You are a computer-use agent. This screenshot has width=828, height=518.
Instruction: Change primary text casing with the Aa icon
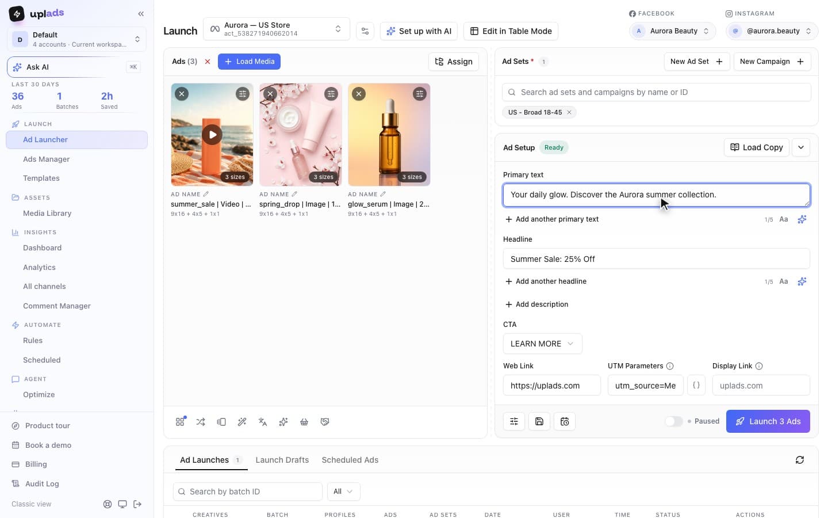point(784,219)
